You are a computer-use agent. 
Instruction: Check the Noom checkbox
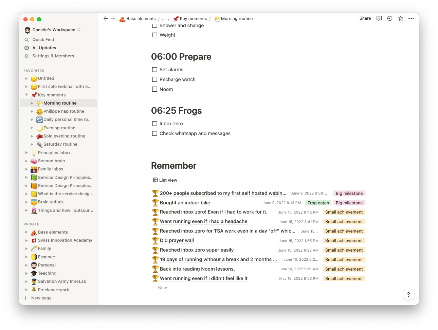point(154,89)
